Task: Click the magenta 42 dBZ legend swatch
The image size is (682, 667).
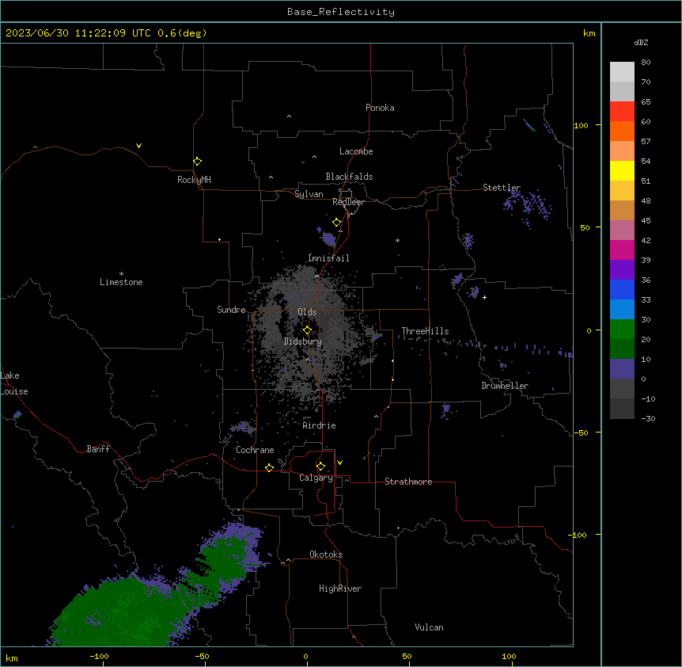Action: (x=622, y=250)
